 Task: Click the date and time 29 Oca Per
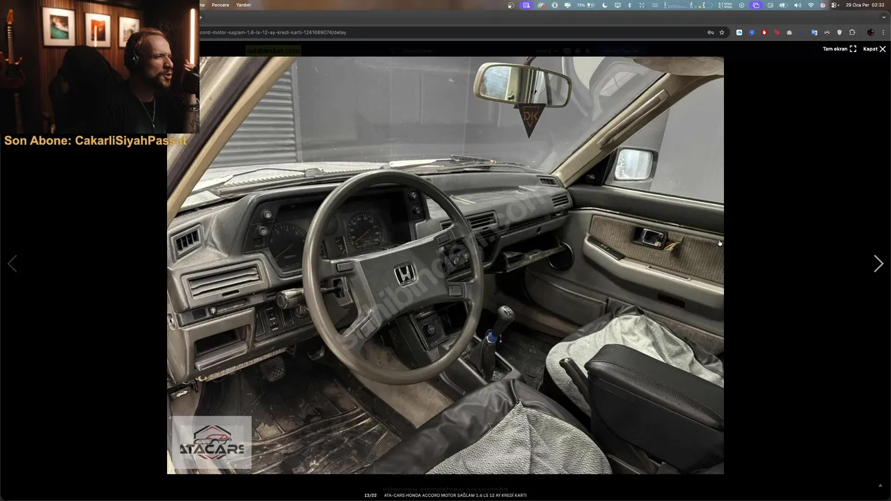point(865,5)
